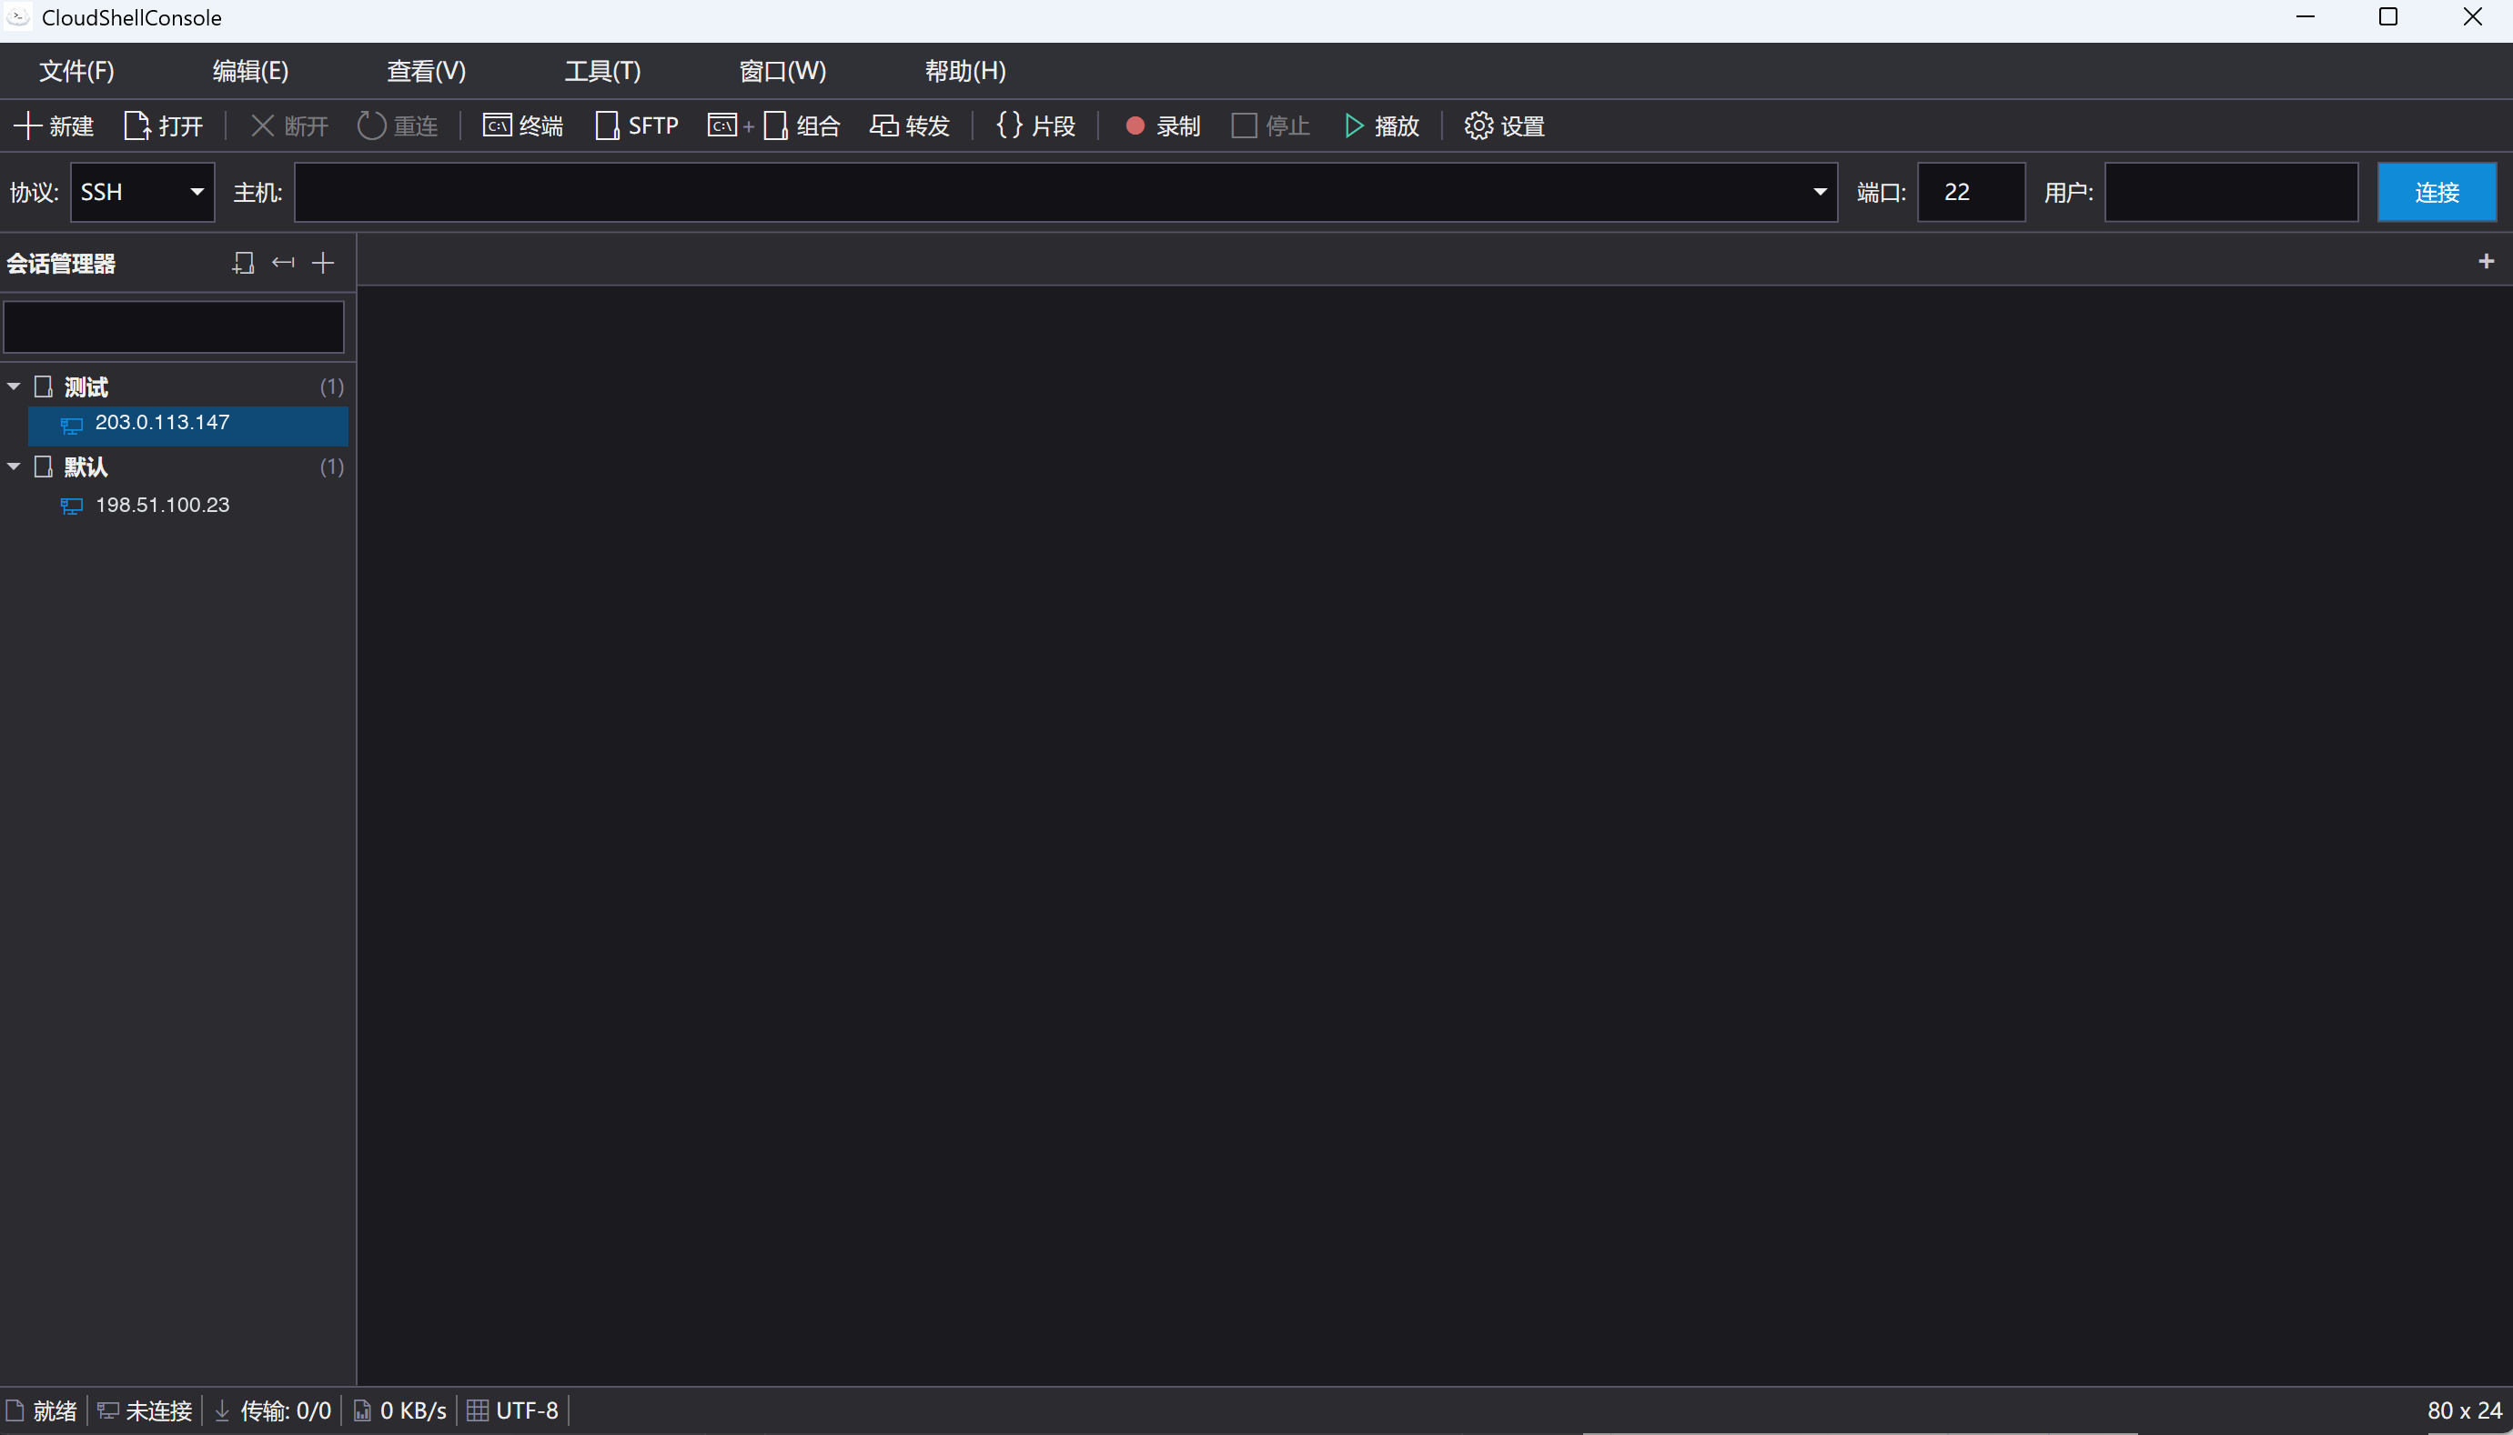This screenshot has width=2513, height=1435.
Task: Click the folder icon of the 测试 group
Action: coord(44,386)
